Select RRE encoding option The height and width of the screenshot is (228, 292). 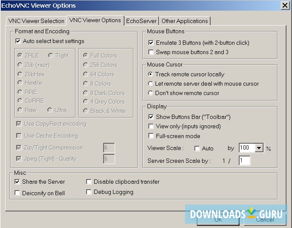point(20,92)
